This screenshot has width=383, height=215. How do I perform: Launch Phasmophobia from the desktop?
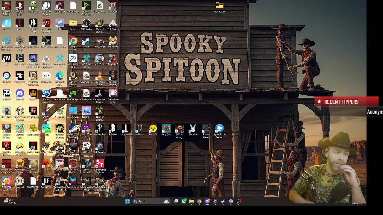coord(100,130)
